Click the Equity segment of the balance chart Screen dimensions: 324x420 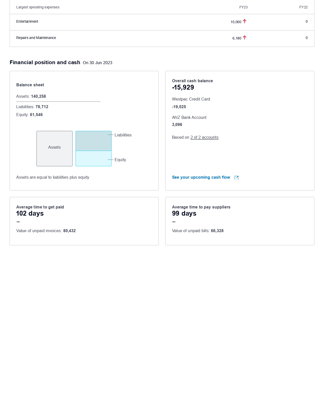click(x=94, y=158)
